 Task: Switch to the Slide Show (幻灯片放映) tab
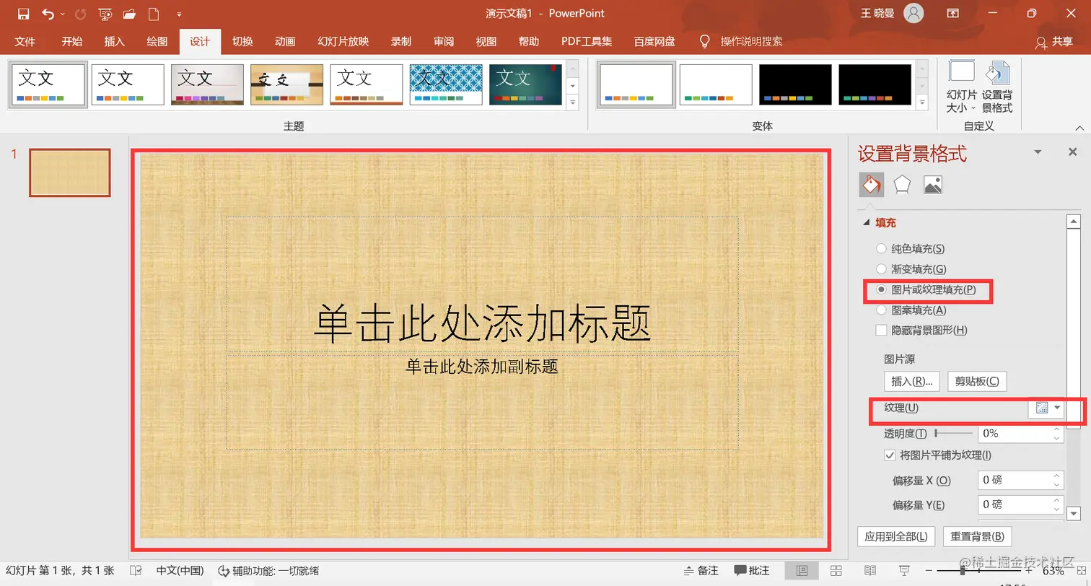tap(343, 41)
